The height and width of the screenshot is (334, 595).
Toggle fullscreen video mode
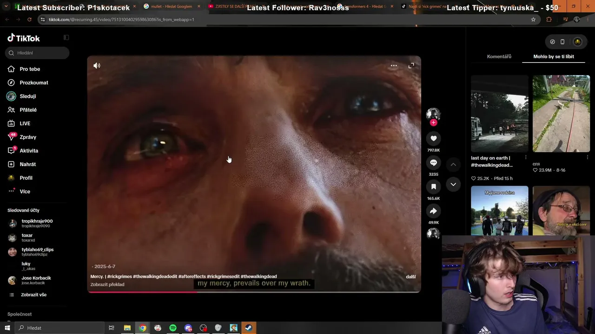(411, 65)
